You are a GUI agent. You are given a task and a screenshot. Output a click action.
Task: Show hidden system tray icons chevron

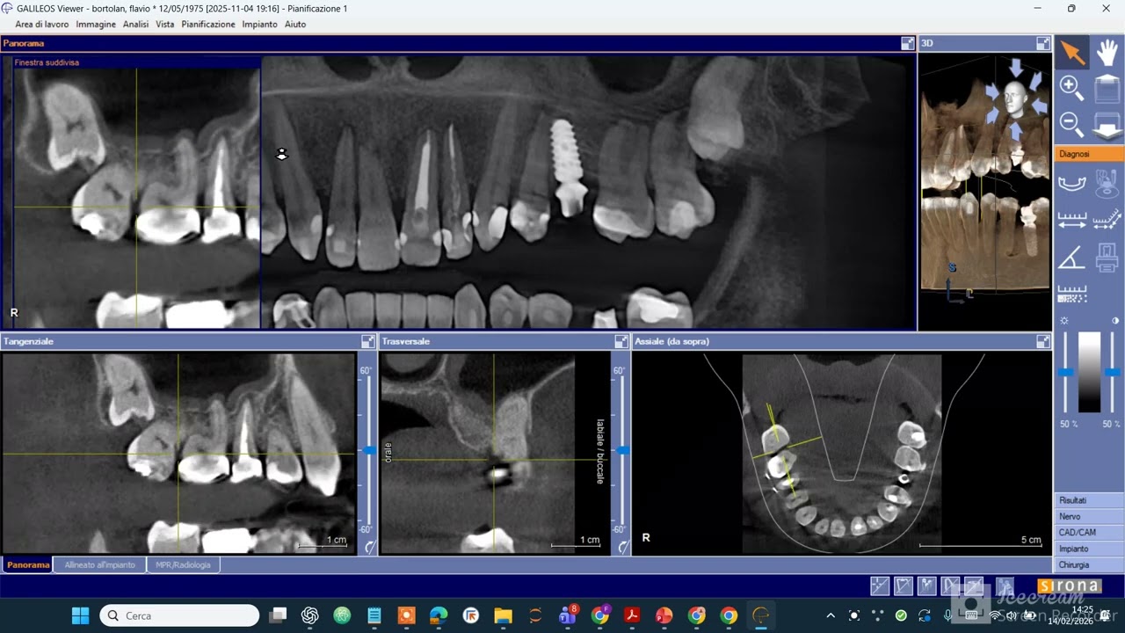coord(831,615)
